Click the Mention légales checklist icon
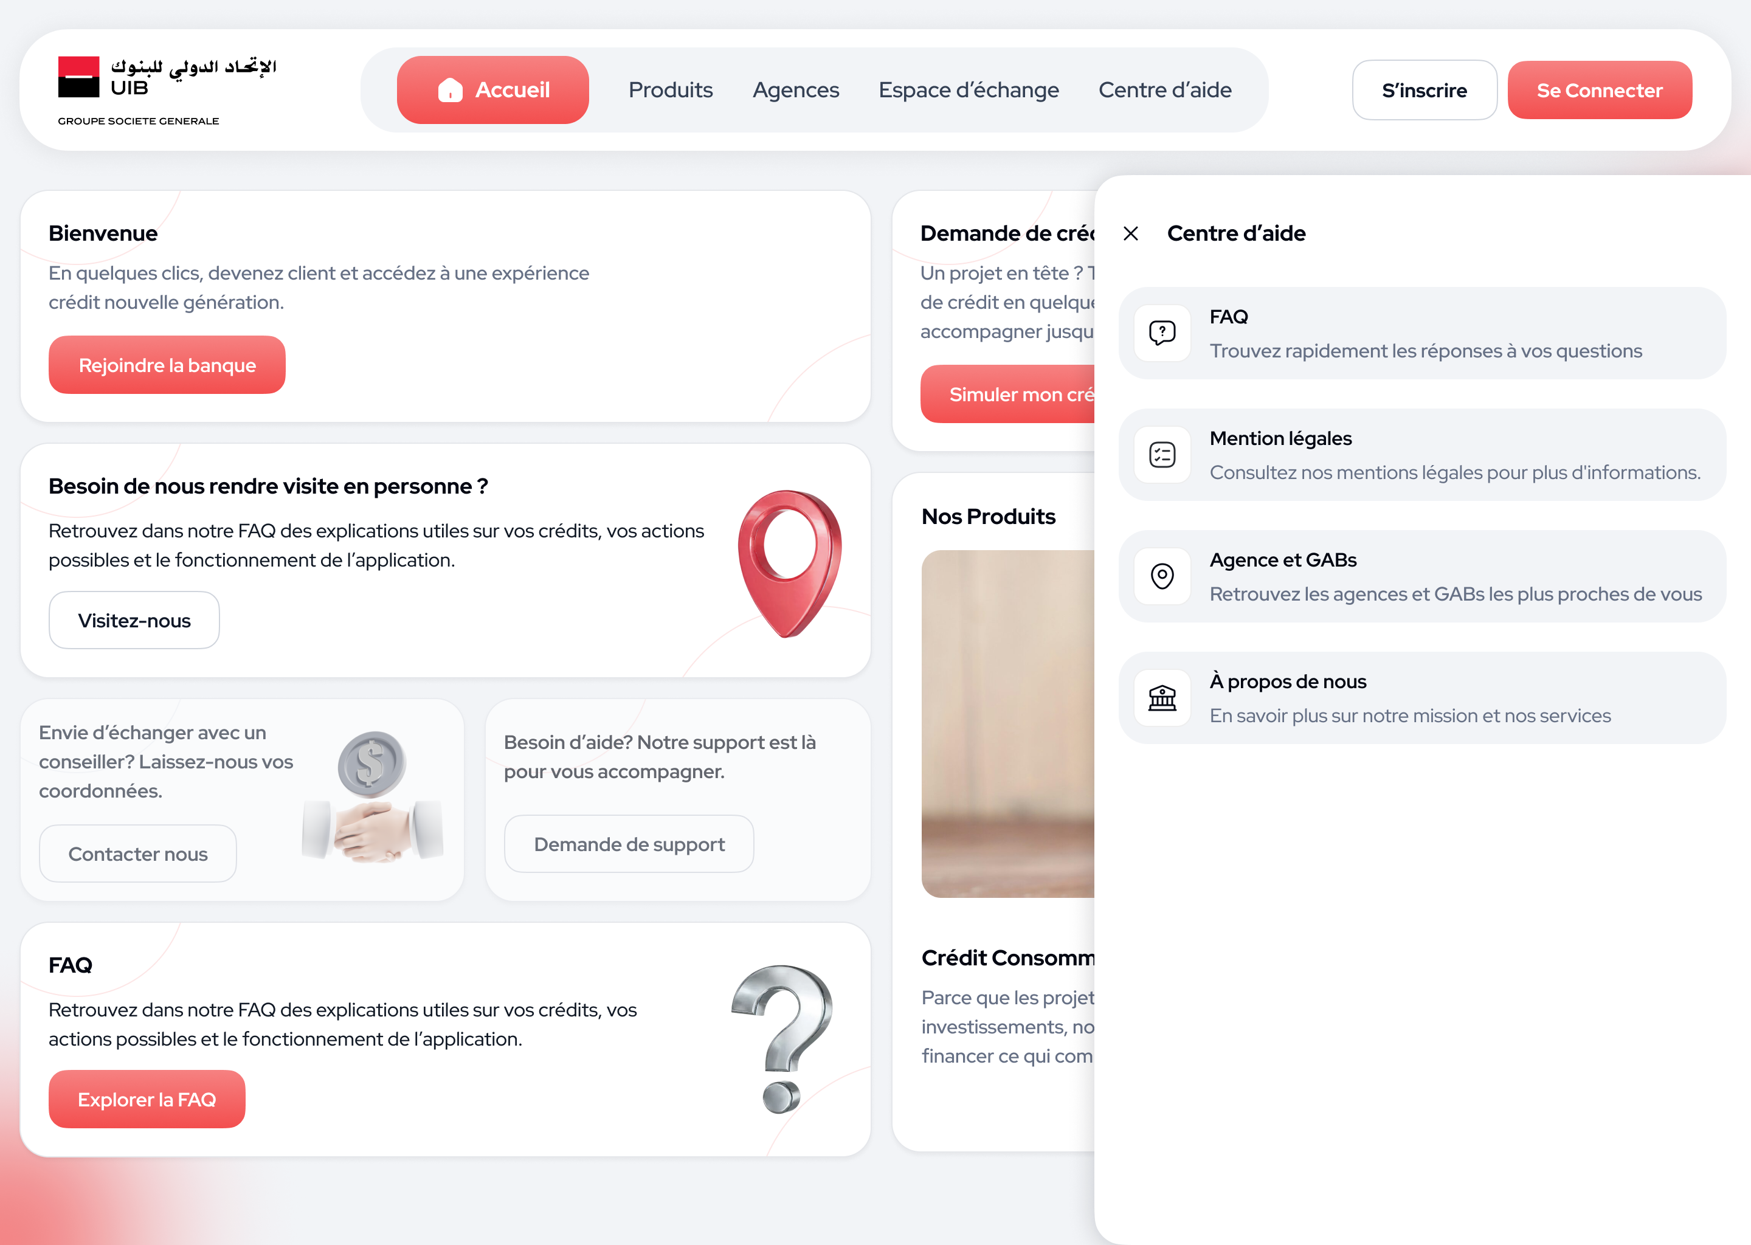The height and width of the screenshot is (1245, 1751). [1162, 455]
